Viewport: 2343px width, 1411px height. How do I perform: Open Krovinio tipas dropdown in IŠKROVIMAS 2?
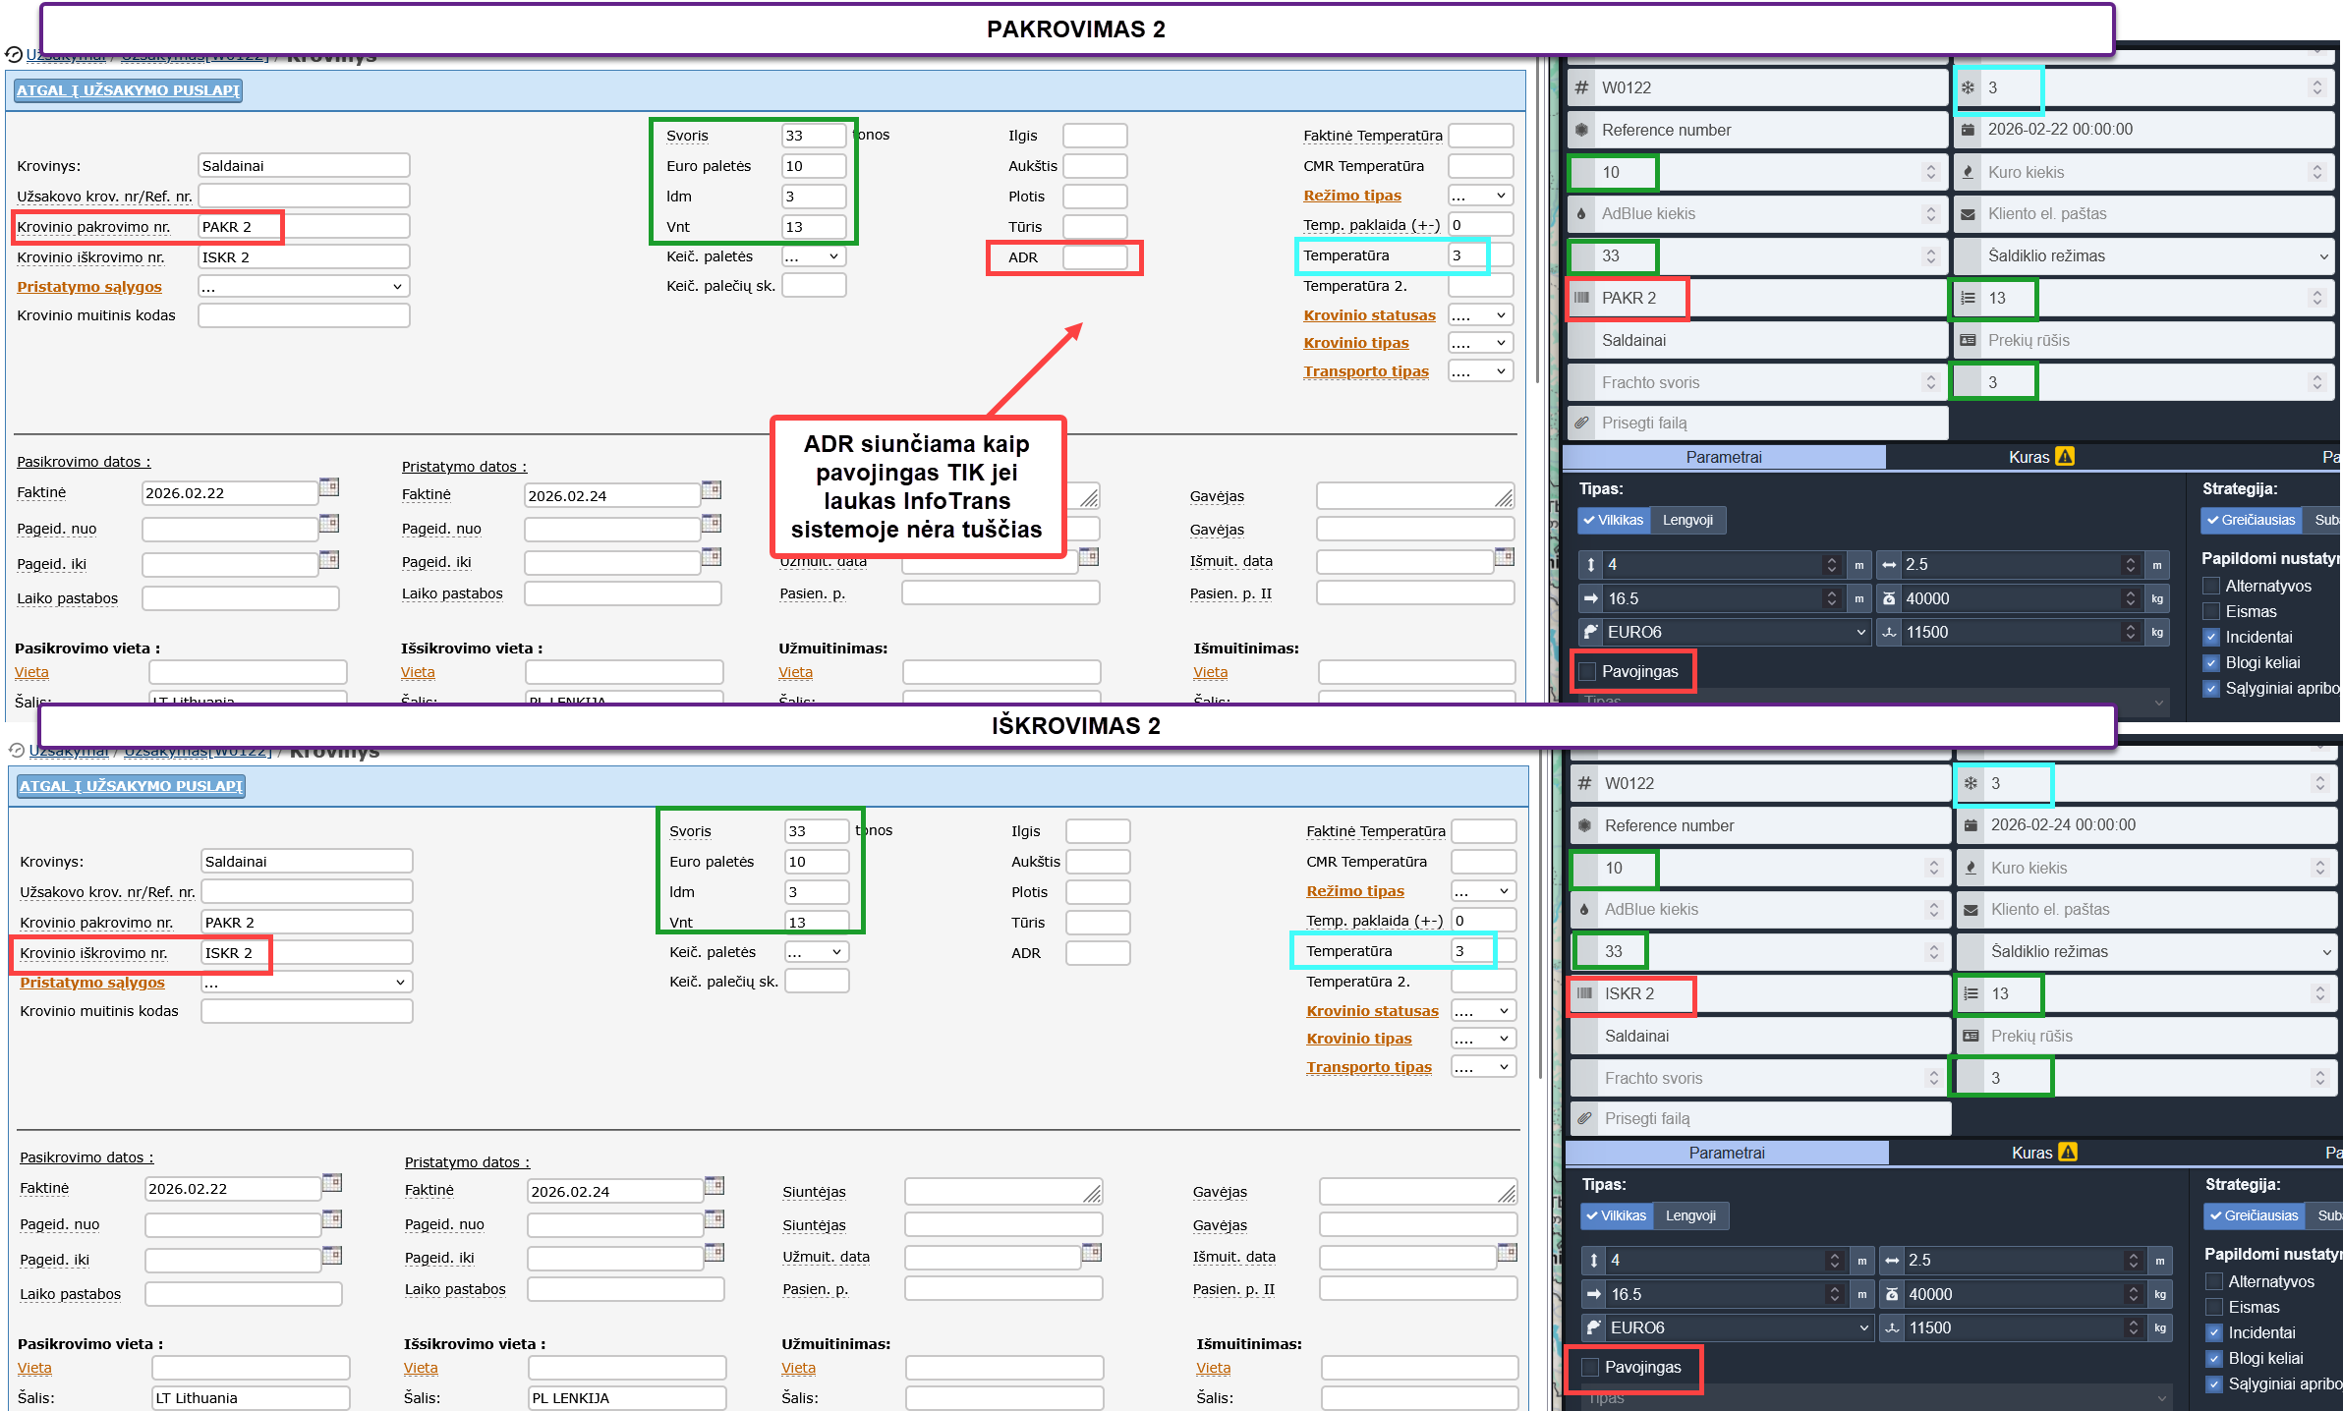[x=1483, y=1039]
